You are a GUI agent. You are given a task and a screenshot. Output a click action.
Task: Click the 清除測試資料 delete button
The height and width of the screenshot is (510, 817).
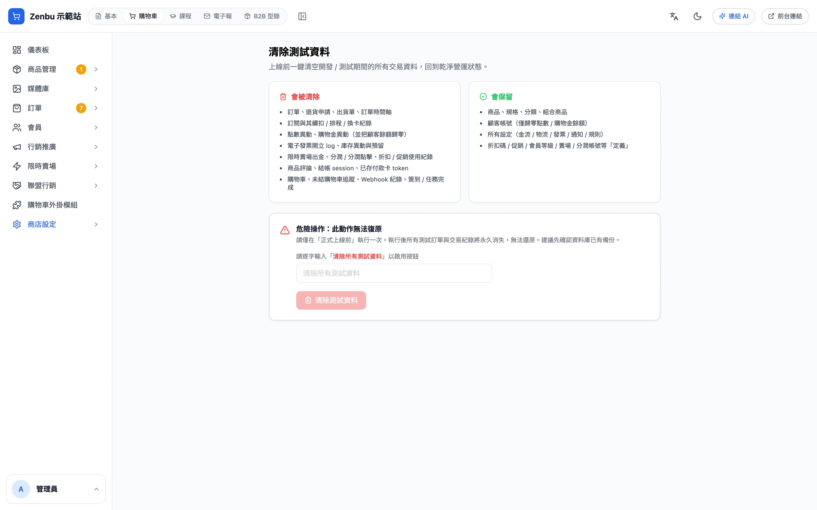(x=331, y=300)
